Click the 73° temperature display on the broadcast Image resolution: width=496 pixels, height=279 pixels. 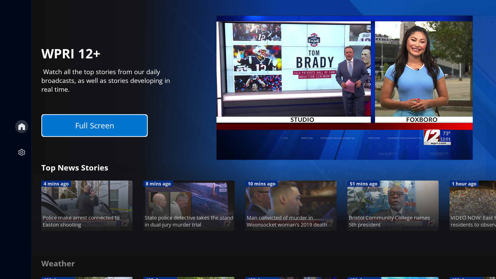446,134
